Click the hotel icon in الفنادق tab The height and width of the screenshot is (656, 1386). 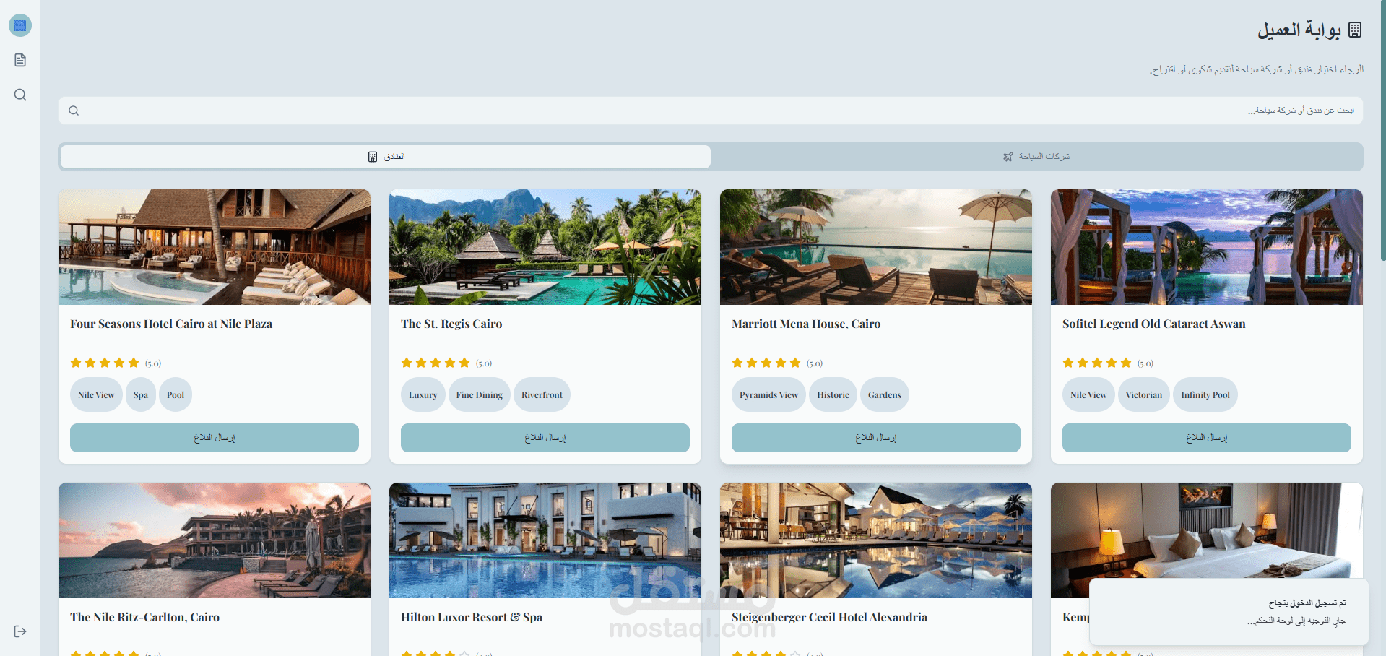[x=373, y=157]
